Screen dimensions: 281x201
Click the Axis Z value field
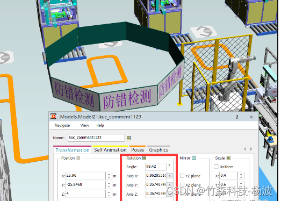pyautogui.click(x=156, y=194)
